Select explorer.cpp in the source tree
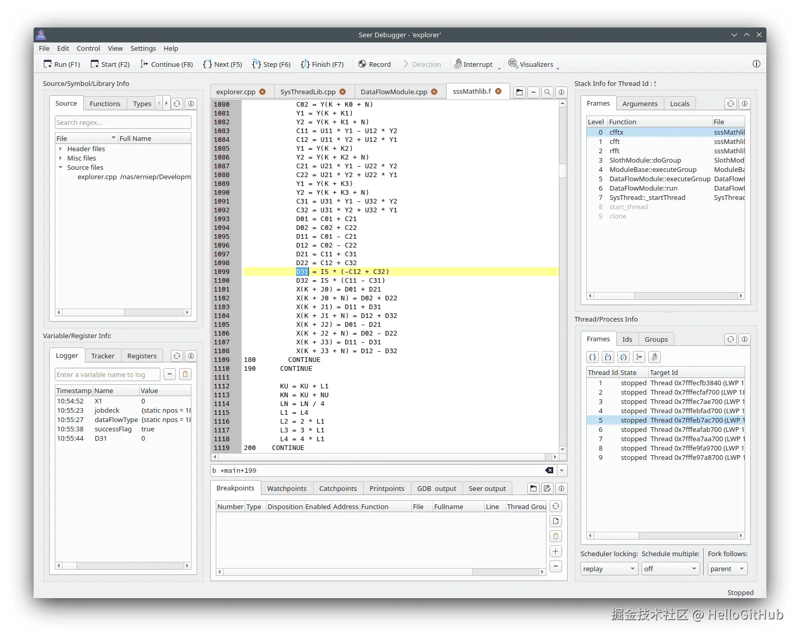Viewport: 800px width, 638px height. pos(97,177)
